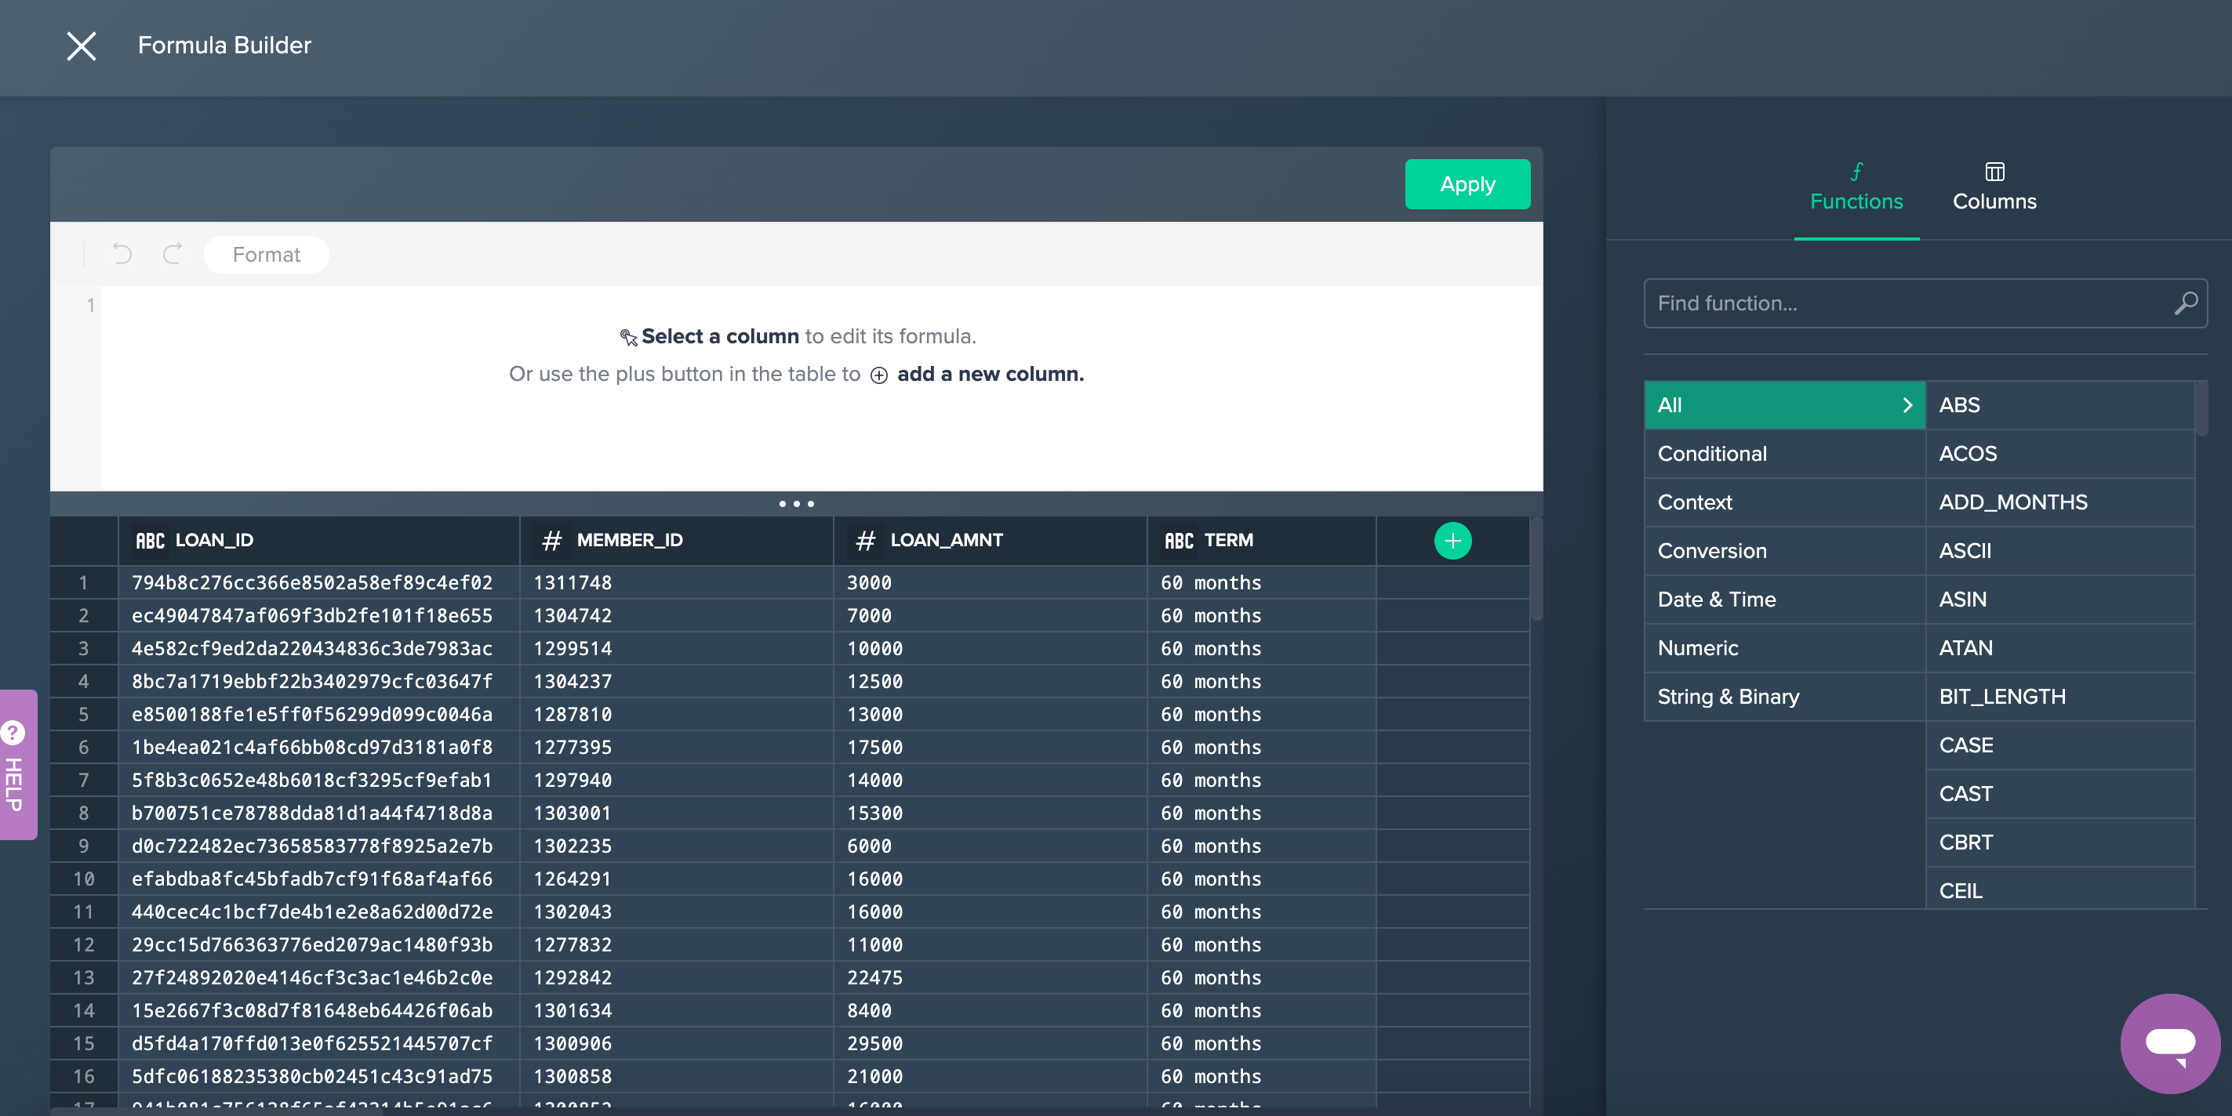The width and height of the screenshot is (2232, 1116).
Task: Click the search magnifier in Find function
Action: [x=2184, y=303]
